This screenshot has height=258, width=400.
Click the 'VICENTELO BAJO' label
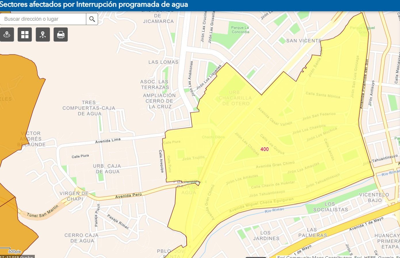pyautogui.click(x=374, y=197)
